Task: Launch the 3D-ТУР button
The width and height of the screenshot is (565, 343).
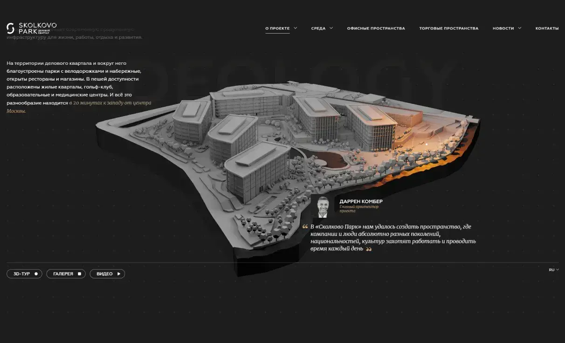Action: coord(24,274)
